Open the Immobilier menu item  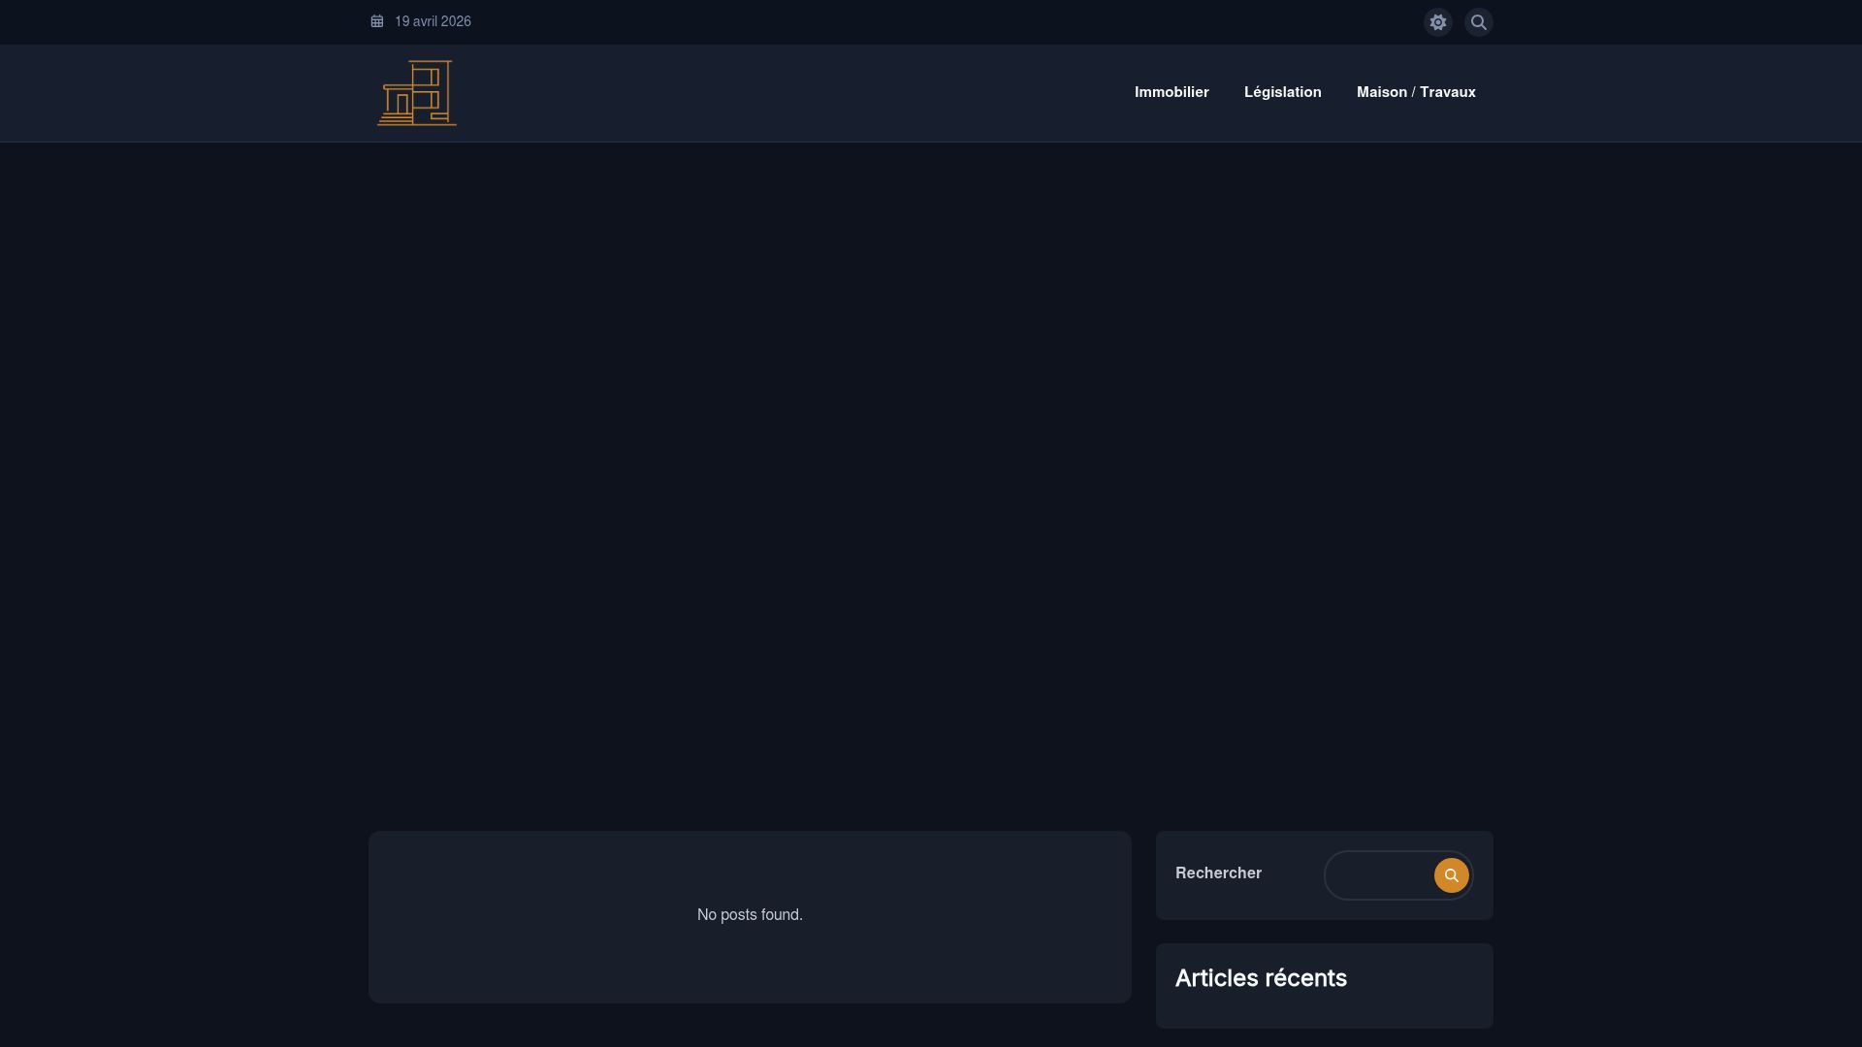pyautogui.click(x=1172, y=92)
